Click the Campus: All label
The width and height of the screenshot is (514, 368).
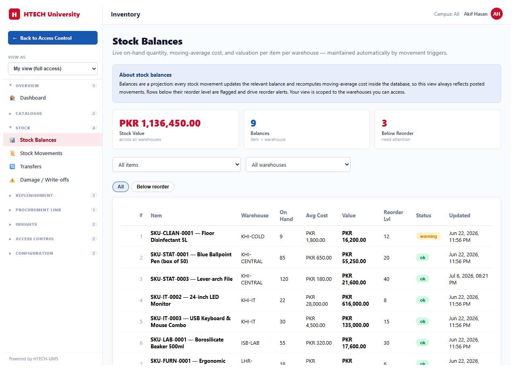click(447, 14)
